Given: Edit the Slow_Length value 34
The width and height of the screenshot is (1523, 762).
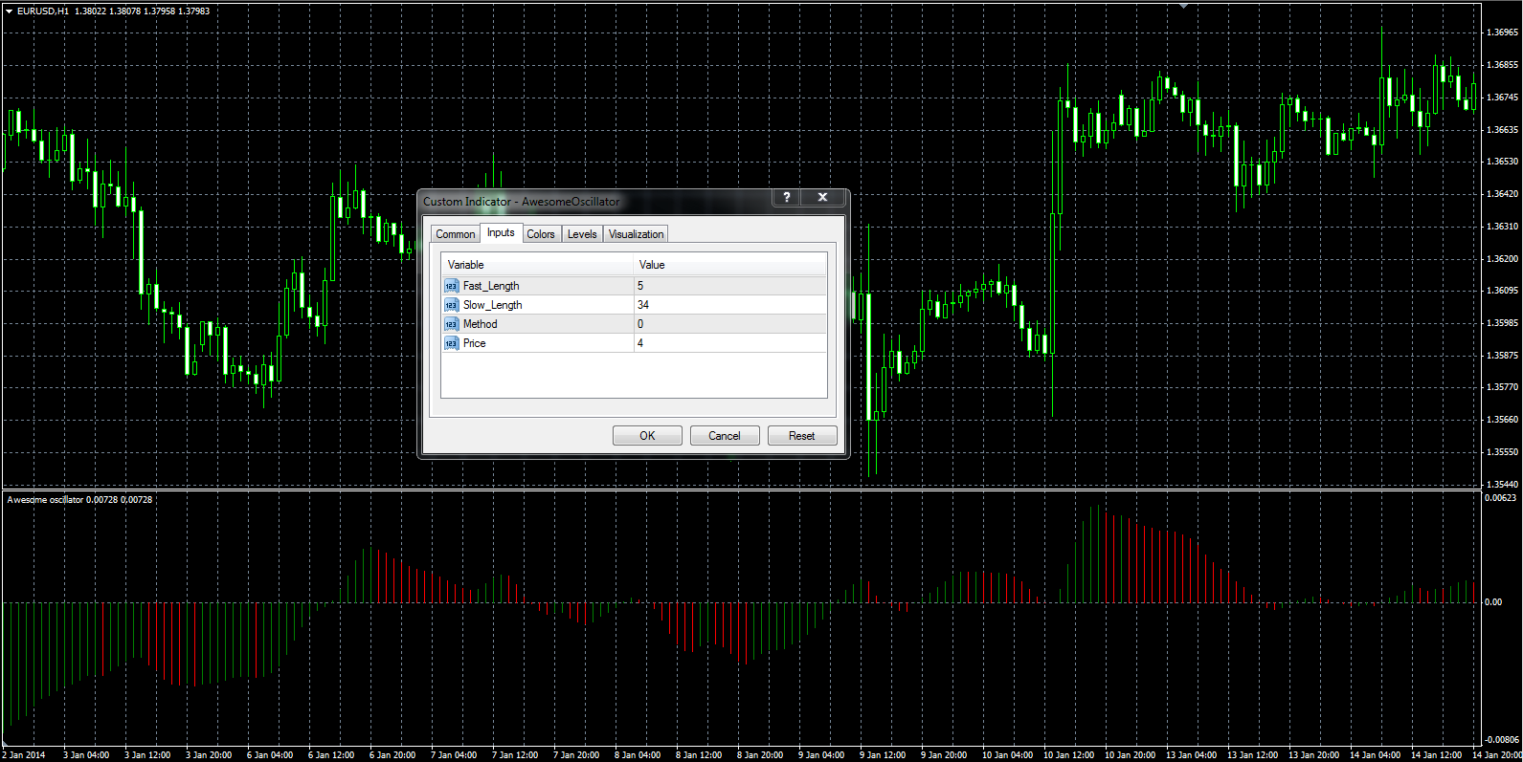Looking at the screenshot, I should [x=730, y=305].
